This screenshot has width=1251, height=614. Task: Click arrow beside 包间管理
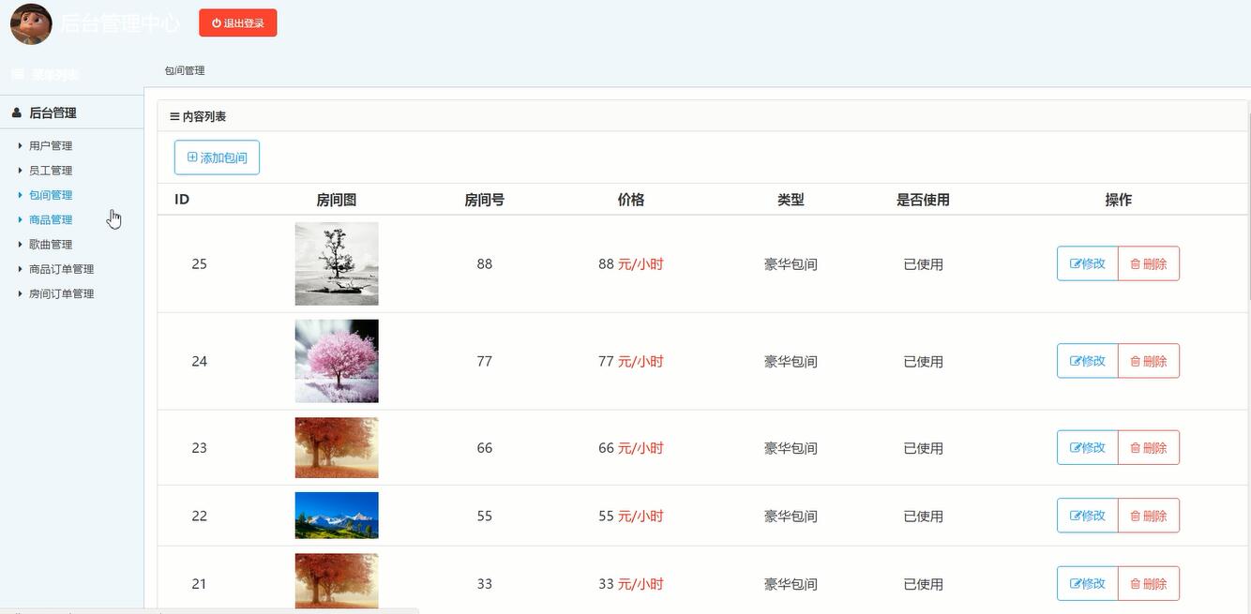(20, 195)
